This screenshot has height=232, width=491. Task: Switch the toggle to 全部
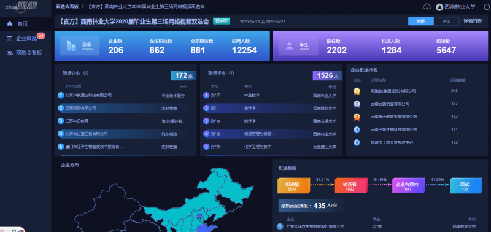click(x=421, y=21)
